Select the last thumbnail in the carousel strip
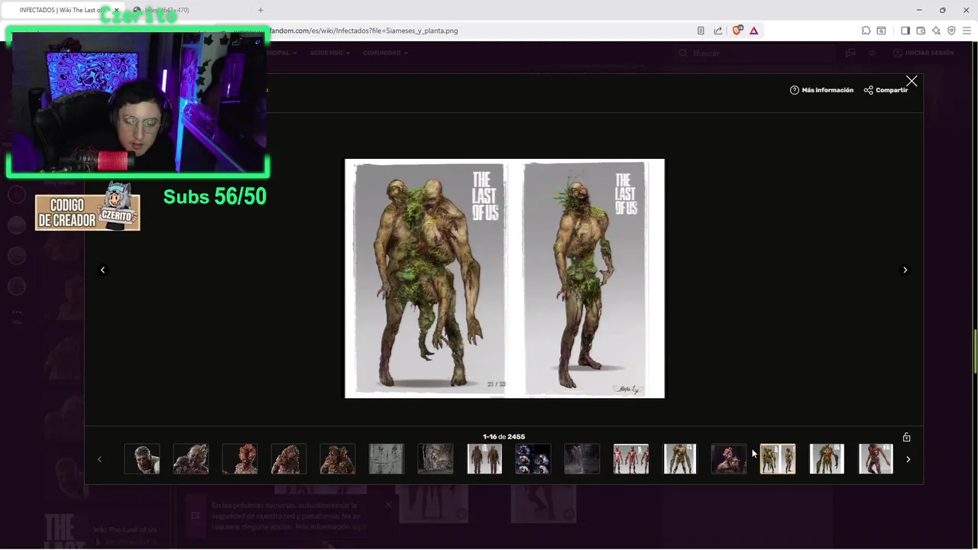 (876, 459)
